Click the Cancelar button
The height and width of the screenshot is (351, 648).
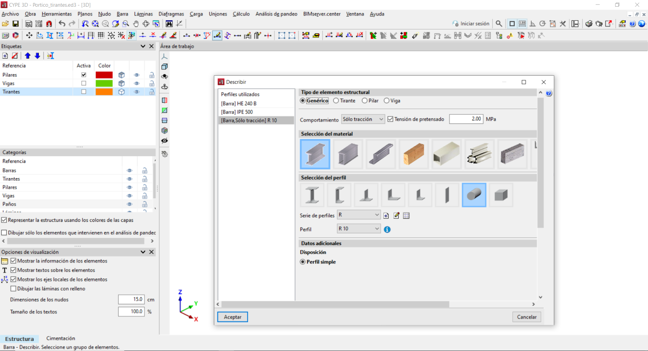click(527, 317)
